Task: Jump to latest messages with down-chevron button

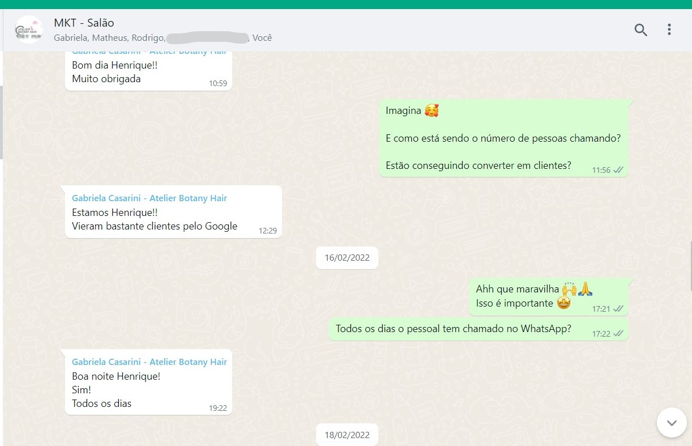Action: [672, 423]
